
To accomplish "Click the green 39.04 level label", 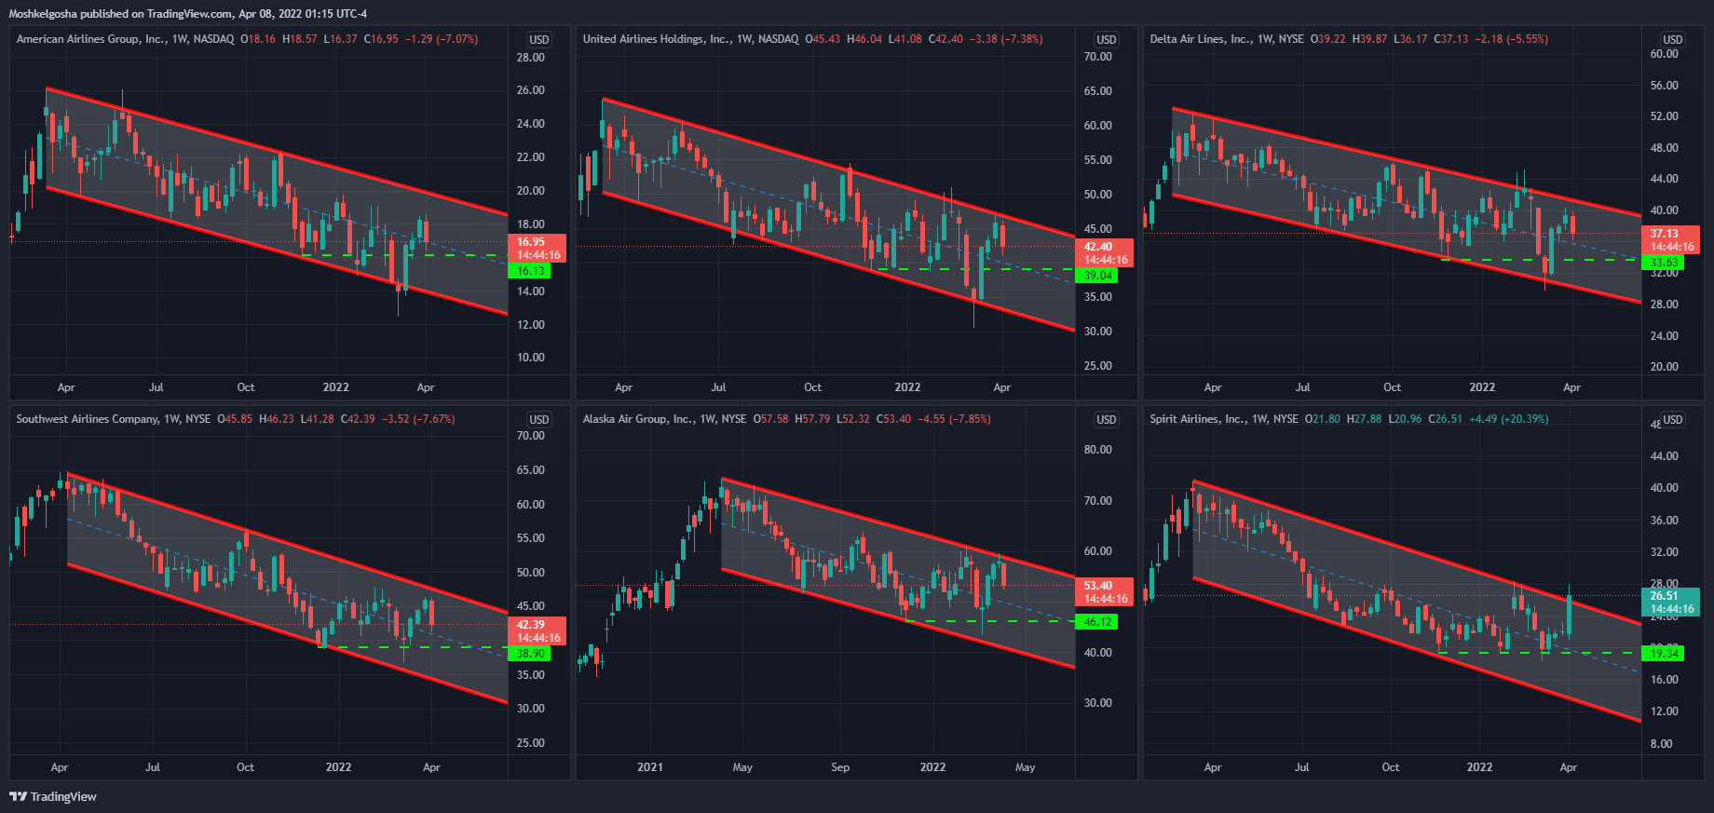I will click(x=1096, y=276).
